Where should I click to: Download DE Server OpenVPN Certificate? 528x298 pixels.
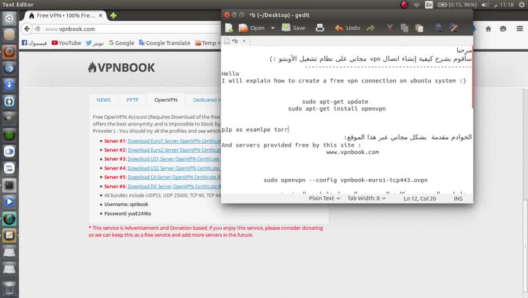tap(174, 186)
